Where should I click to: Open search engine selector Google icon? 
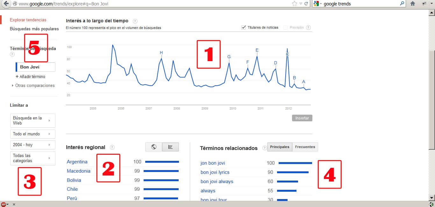pyautogui.click(x=316, y=4)
